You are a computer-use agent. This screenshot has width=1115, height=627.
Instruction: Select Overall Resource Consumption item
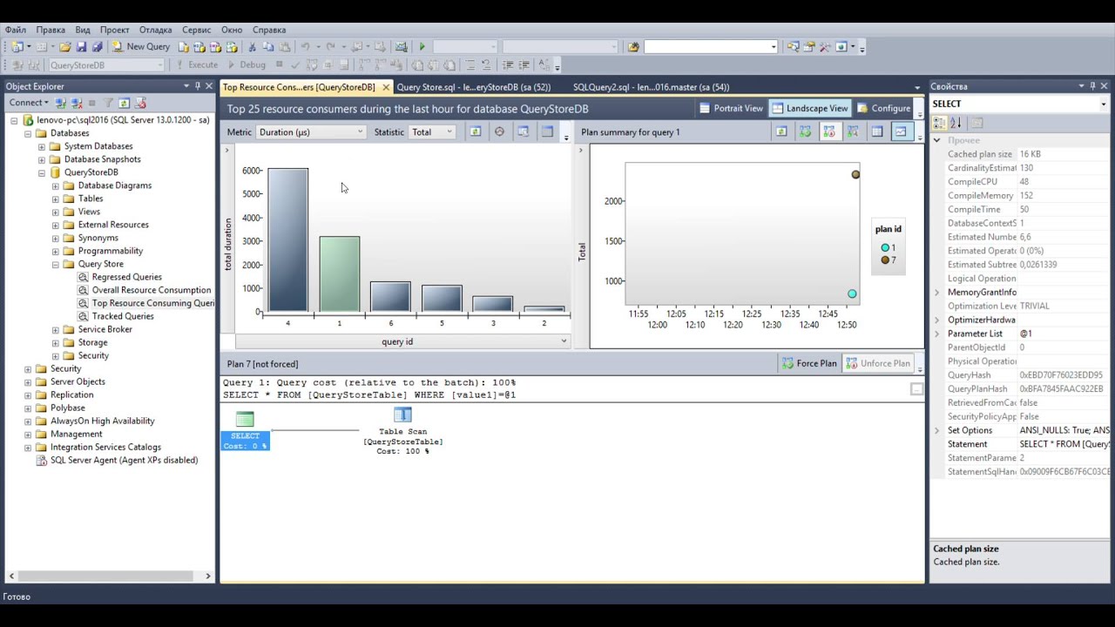[151, 290]
